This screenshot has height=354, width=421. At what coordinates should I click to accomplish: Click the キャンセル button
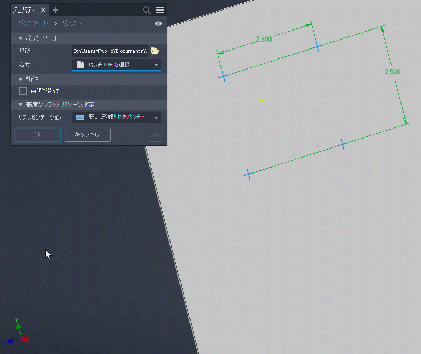[87, 135]
